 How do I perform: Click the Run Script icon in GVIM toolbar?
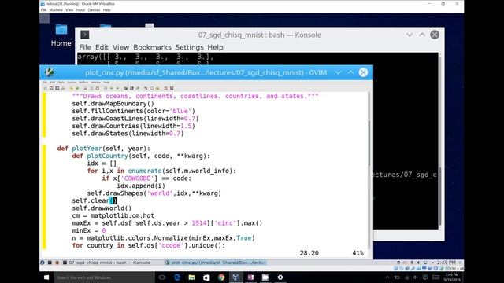pyautogui.click(x=138, y=88)
